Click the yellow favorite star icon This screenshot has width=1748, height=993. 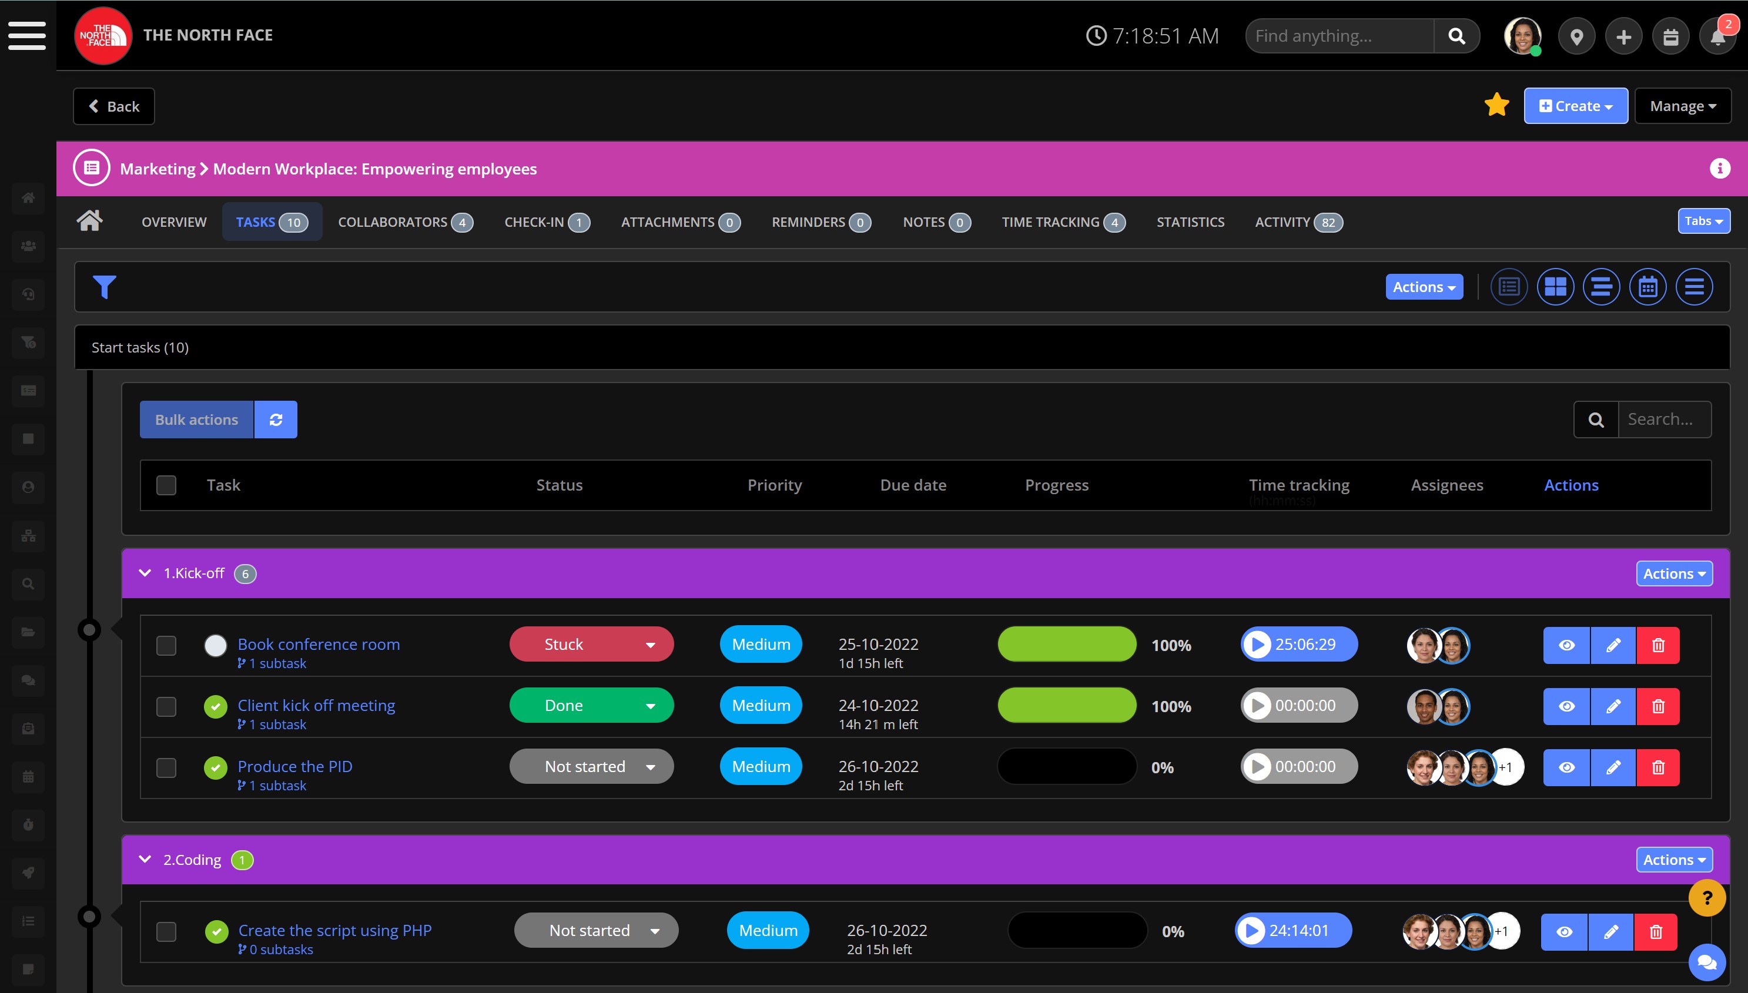coord(1496,105)
